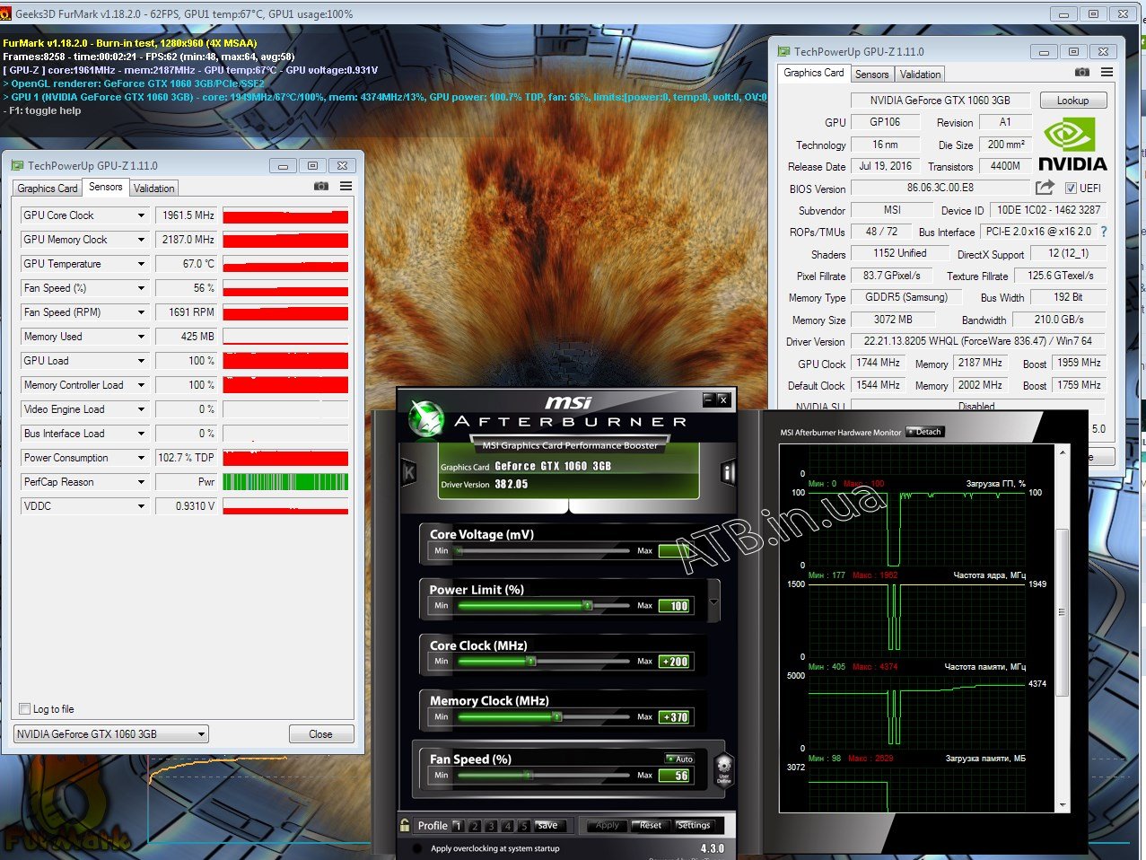Click the fan User Define gear icon
Image resolution: width=1146 pixels, height=860 pixels.
(723, 768)
